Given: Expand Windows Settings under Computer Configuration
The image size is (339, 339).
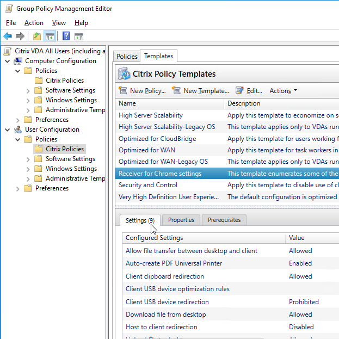Looking at the screenshot, I should click(28, 101).
